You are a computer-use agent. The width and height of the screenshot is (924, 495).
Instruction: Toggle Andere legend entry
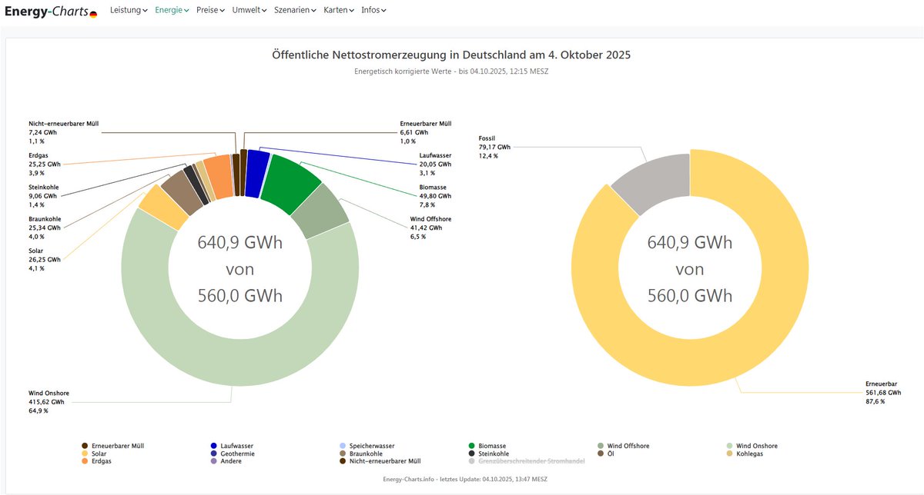click(x=226, y=461)
